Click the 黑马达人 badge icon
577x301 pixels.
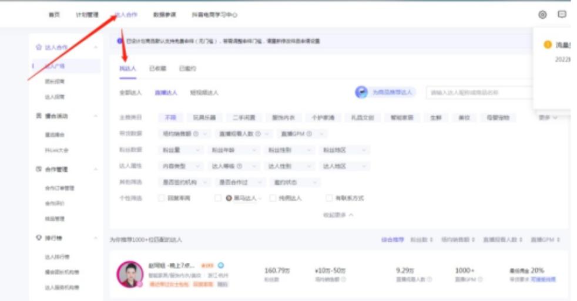point(229,198)
